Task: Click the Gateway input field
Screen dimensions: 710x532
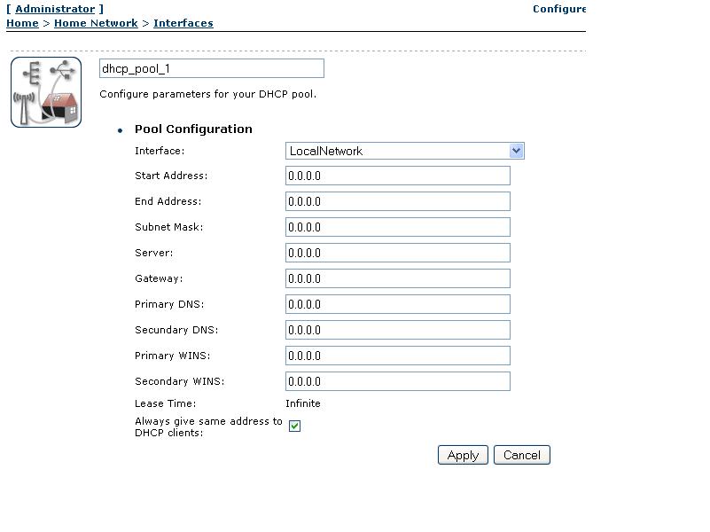Action: 398,278
